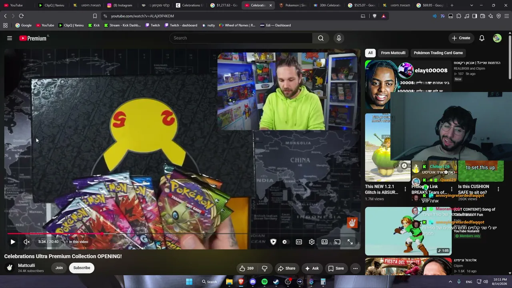Go to the YouTube Premium home logo
Image resolution: width=512 pixels, height=288 pixels.
click(x=34, y=38)
